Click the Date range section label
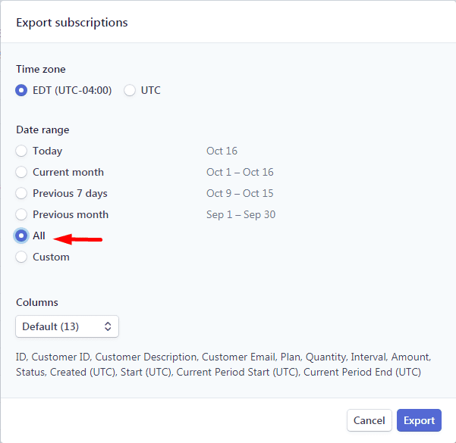 (42, 129)
